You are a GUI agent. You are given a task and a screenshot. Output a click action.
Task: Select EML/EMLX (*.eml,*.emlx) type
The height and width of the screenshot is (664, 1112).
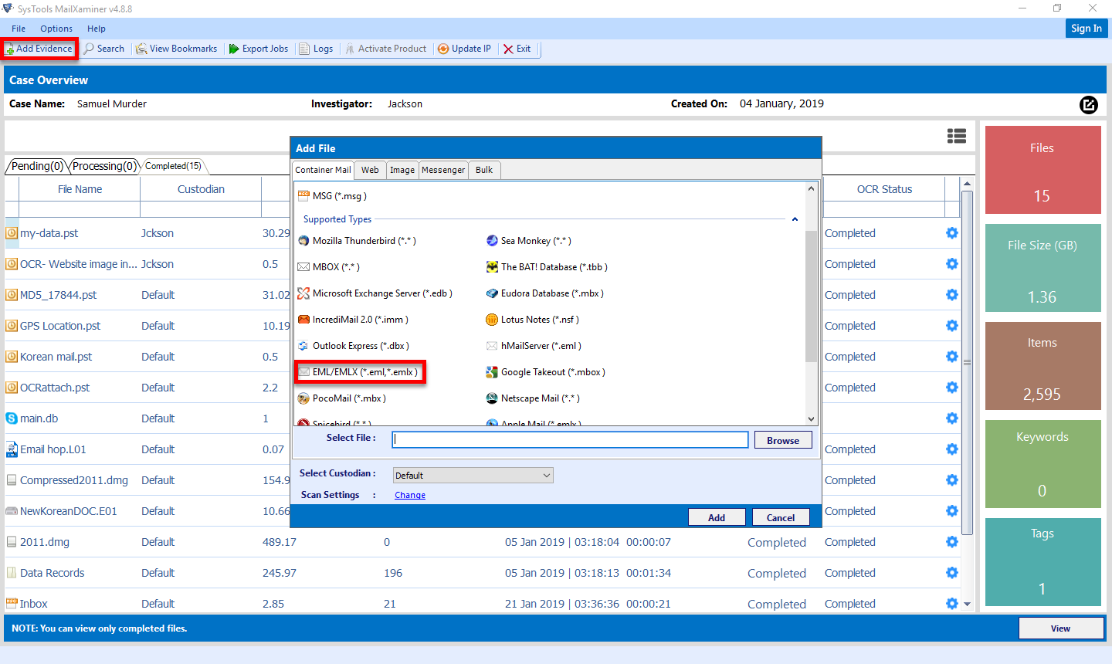point(359,372)
